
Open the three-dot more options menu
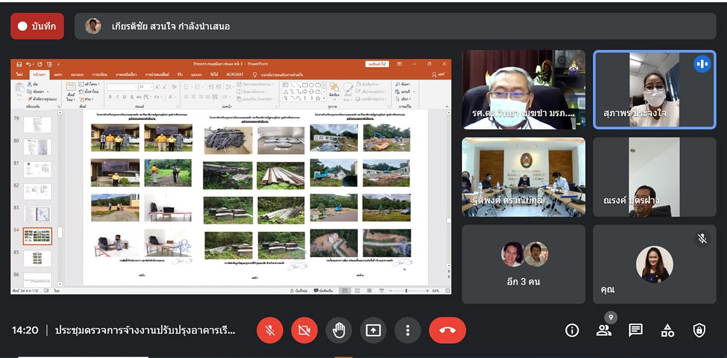[x=408, y=330]
